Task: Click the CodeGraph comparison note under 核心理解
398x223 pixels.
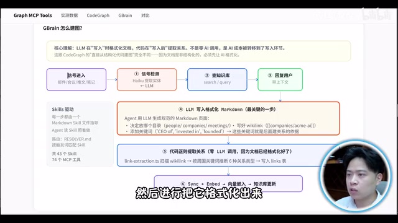Action: point(147,55)
